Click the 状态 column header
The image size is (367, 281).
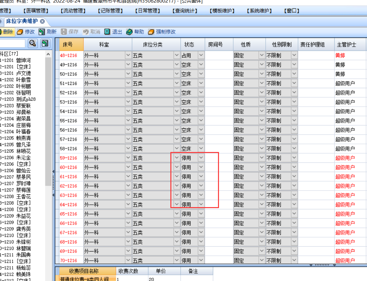[193, 44]
